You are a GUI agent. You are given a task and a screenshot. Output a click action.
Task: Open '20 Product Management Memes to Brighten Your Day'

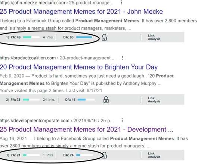coord(79,67)
